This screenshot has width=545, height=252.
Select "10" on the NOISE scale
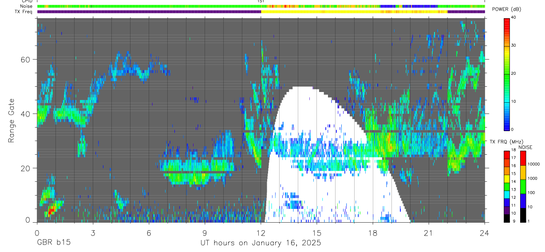(x=530, y=207)
